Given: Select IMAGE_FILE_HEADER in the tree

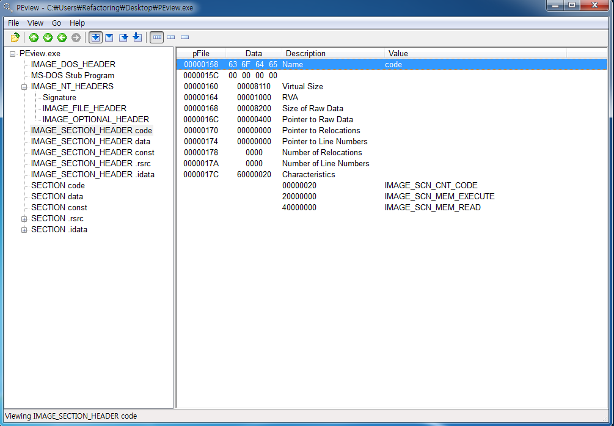Looking at the screenshot, I should tap(84, 108).
